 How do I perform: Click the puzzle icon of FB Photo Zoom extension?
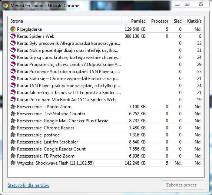[x=13, y=156]
